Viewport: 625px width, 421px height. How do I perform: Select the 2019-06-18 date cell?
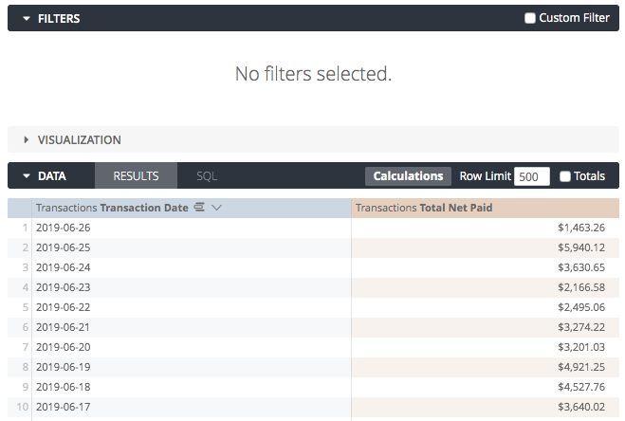[63, 387]
